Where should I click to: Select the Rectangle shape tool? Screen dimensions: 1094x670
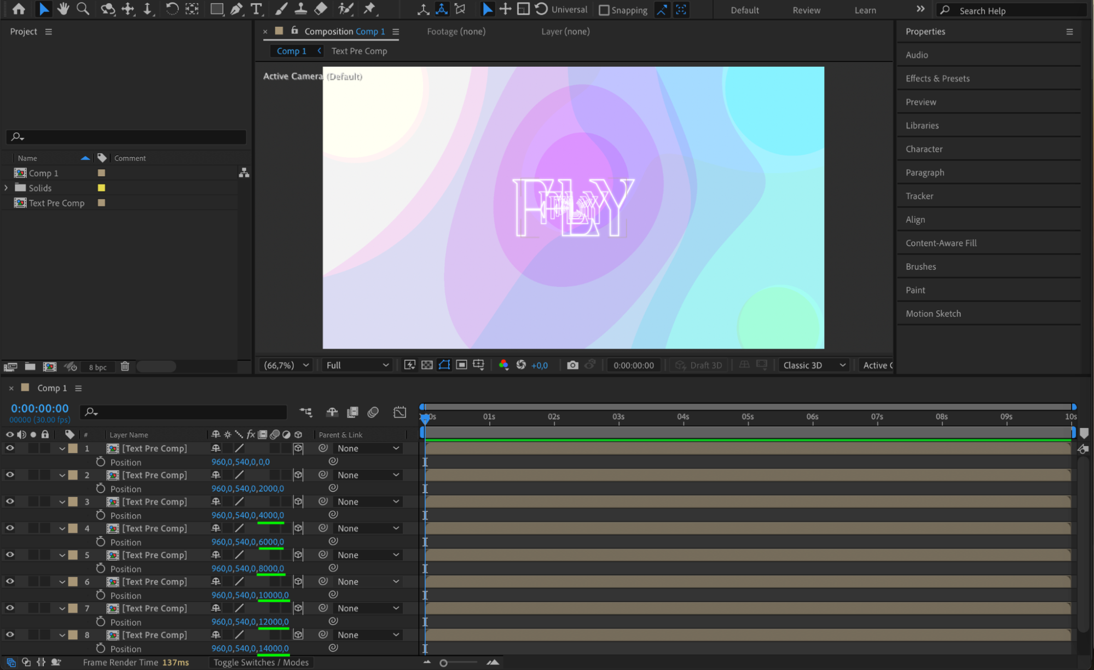pyautogui.click(x=217, y=9)
